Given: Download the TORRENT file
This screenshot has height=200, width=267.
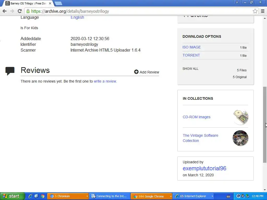Looking at the screenshot, I should pos(191,55).
